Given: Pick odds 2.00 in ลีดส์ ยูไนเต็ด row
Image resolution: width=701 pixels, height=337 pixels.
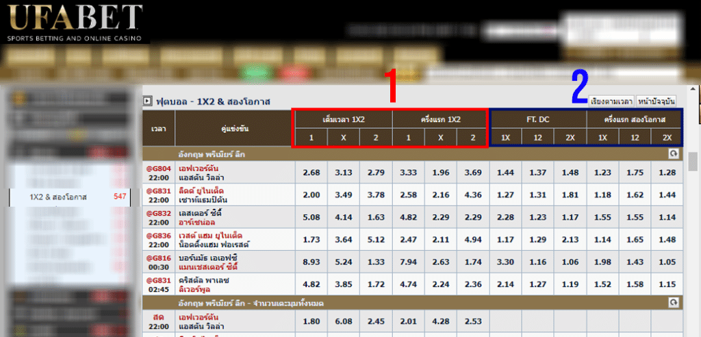Looking at the screenshot, I should point(311,195).
